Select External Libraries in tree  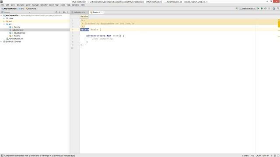(12, 42)
